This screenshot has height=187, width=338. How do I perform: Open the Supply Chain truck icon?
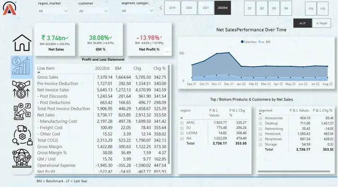22,135
